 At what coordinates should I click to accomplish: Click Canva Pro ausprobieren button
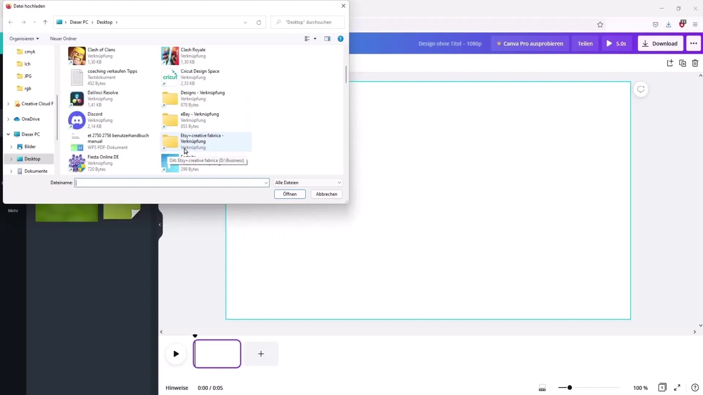click(x=529, y=44)
